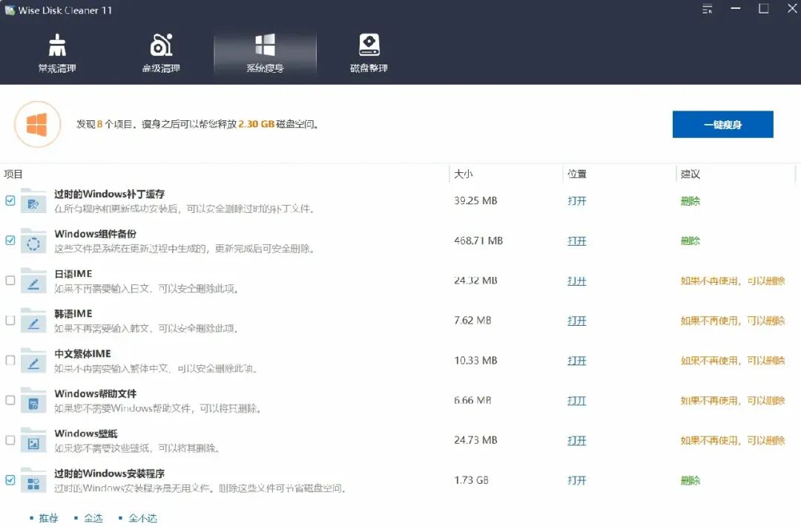Click the Wise Disk Cleaner app icon
Screen dimensions: 801x527
pos(9,10)
